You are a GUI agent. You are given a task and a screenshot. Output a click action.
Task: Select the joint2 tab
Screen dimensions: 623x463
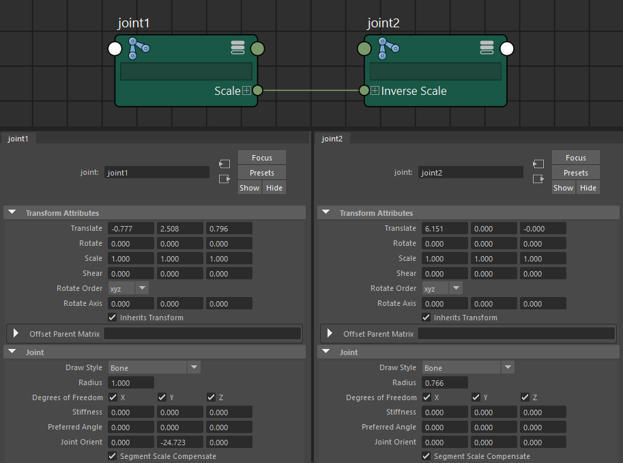(332, 139)
